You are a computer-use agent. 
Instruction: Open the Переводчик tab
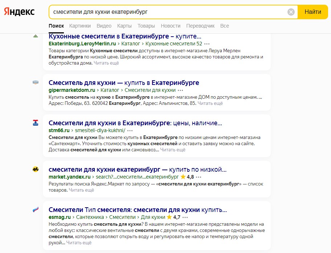200,26
